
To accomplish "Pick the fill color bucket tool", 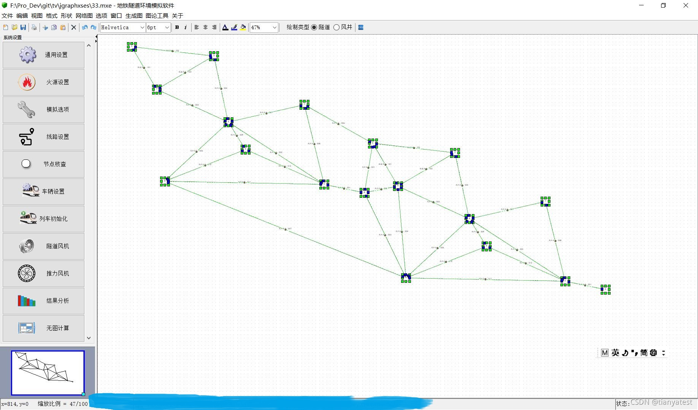I will 243,27.
